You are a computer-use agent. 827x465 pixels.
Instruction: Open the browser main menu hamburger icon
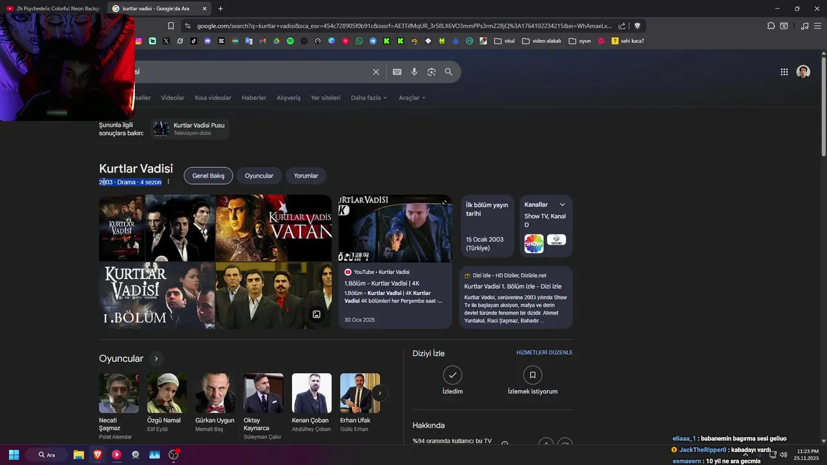818,26
